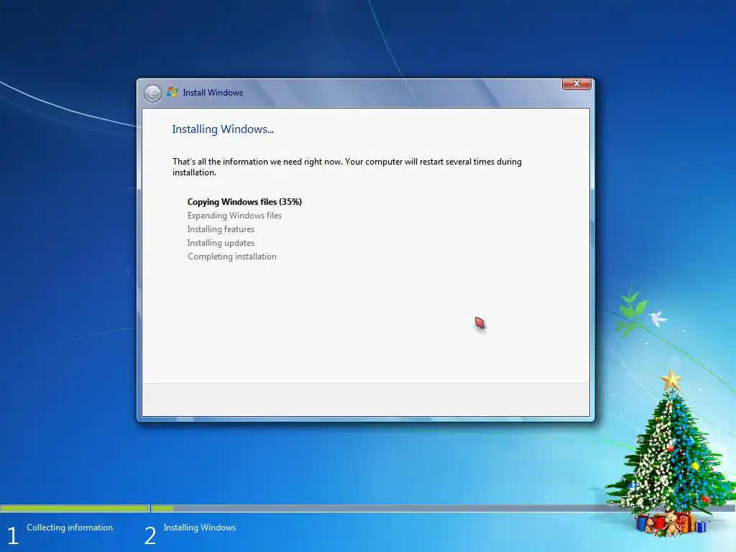The image size is (736, 552).
Task: Close the Install Windows dialog
Action: tap(576, 83)
